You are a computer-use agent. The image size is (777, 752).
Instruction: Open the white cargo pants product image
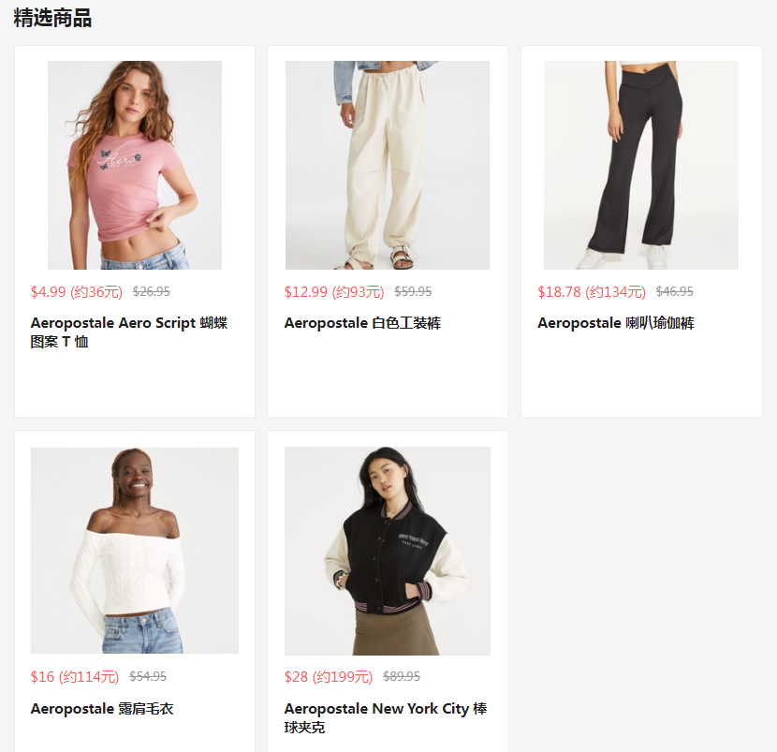(388, 165)
